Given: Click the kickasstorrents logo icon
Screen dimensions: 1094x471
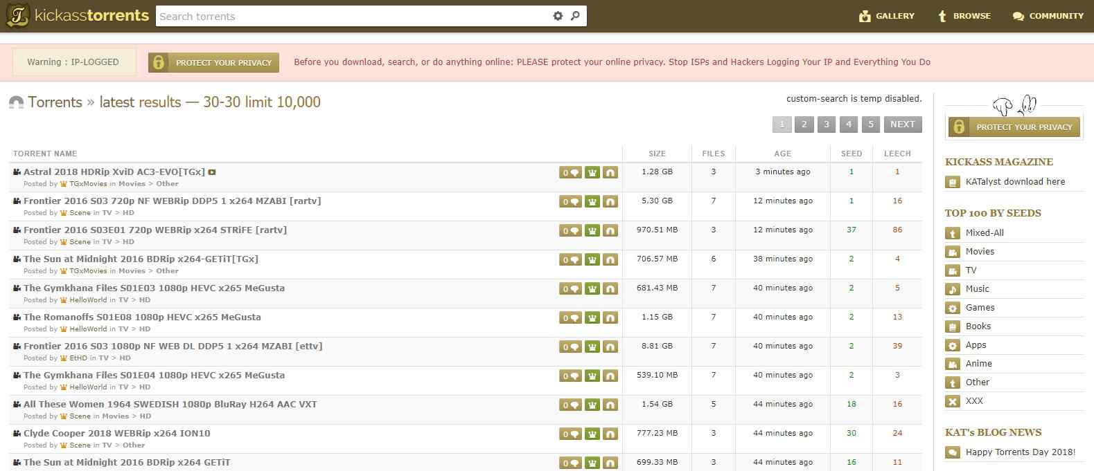Looking at the screenshot, I should click(x=18, y=16).
